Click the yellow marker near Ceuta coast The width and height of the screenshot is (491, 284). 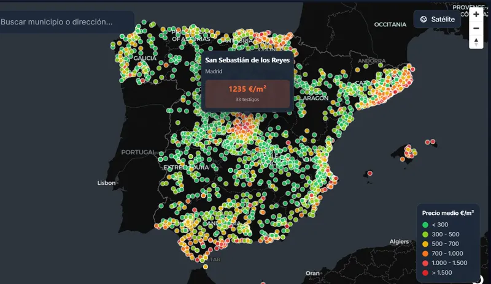(206, 267)
